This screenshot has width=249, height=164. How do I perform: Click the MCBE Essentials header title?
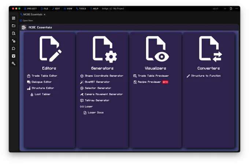point(40,27)
